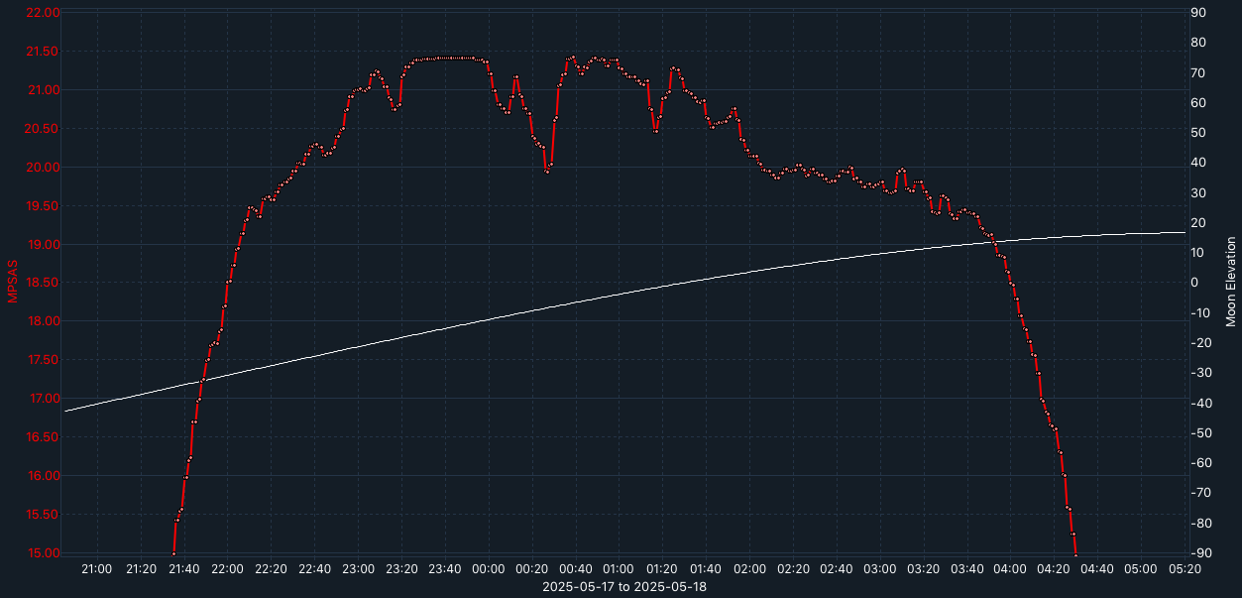
Task: Click the 04:40 time axis label
Action: [x=1097, y=569]
